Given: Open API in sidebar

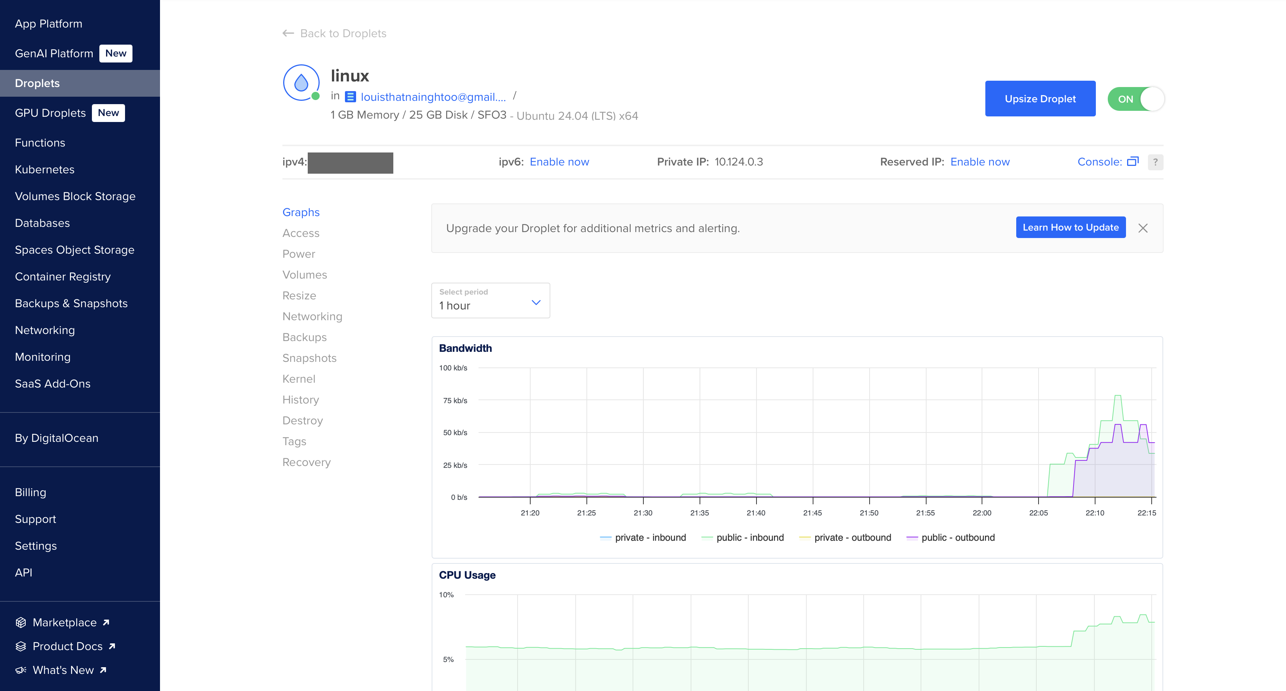Looking at the screenshot, I should click(23, 573).
